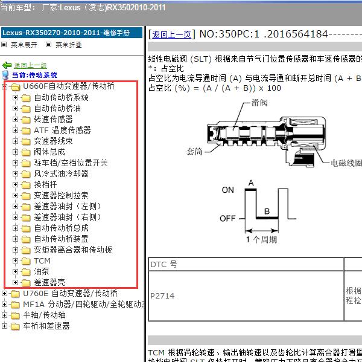Click 菜单折叠 to collapse all menus
Viewport: 362px width, 362px height.
tap(69, 45)
